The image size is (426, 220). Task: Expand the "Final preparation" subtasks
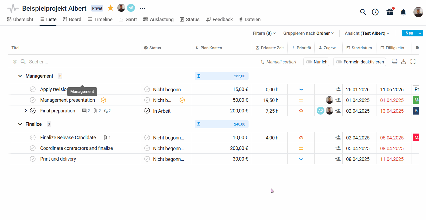point(25,111)
